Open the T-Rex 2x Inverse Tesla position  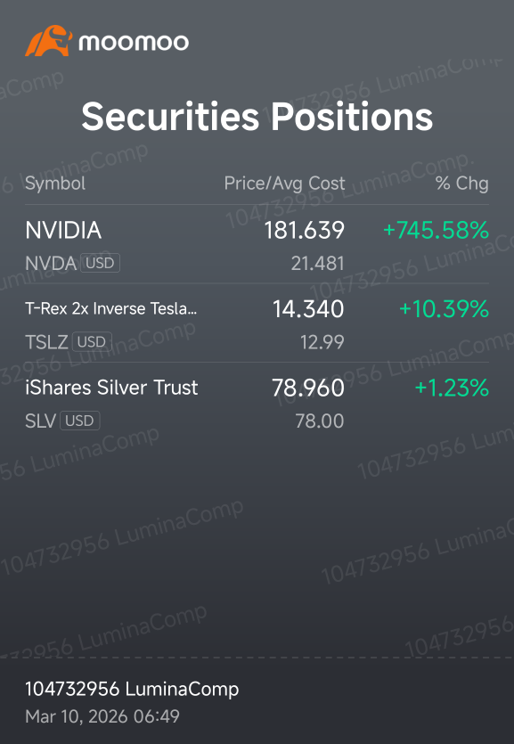click(x=257, y=323)
